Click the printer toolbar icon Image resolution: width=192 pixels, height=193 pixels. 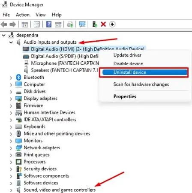[70, 24]
